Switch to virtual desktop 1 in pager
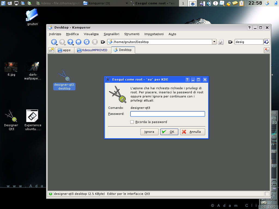 pyautogui.click(x=183, y=3)
